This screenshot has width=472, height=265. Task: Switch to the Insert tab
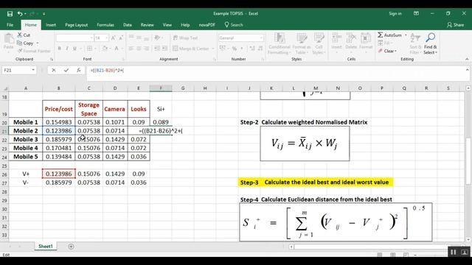(x=51, y=25)
